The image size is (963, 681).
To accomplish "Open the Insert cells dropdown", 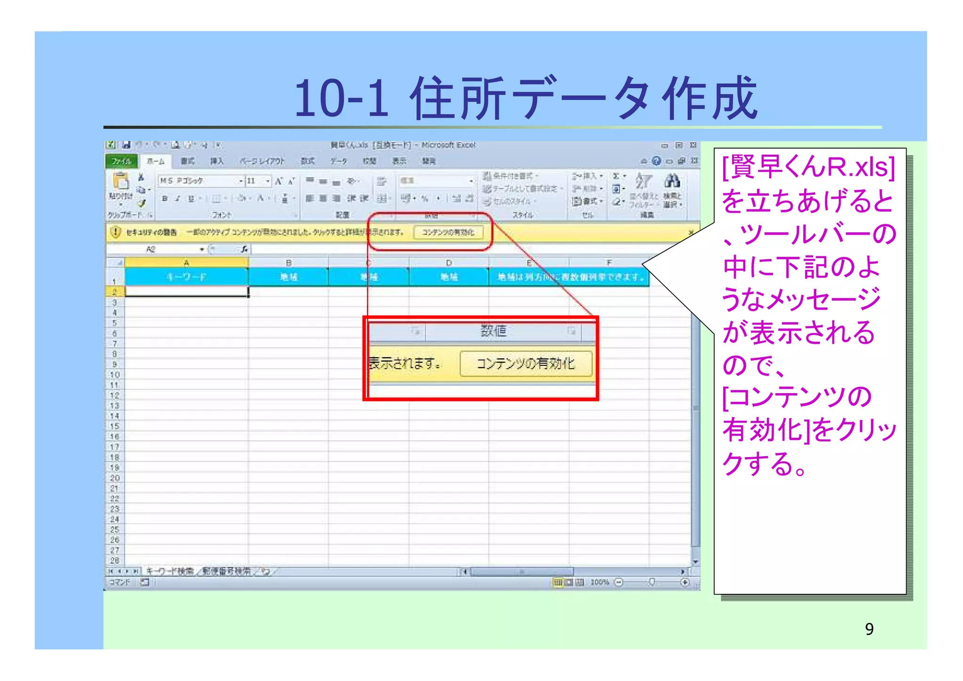I will click(587, 176).
